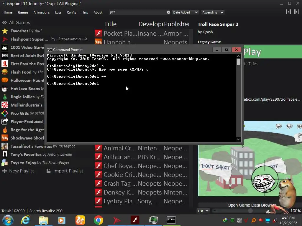Clear the search field with the X icon
The height and width of the screenshot is (226, 302).
168,12
